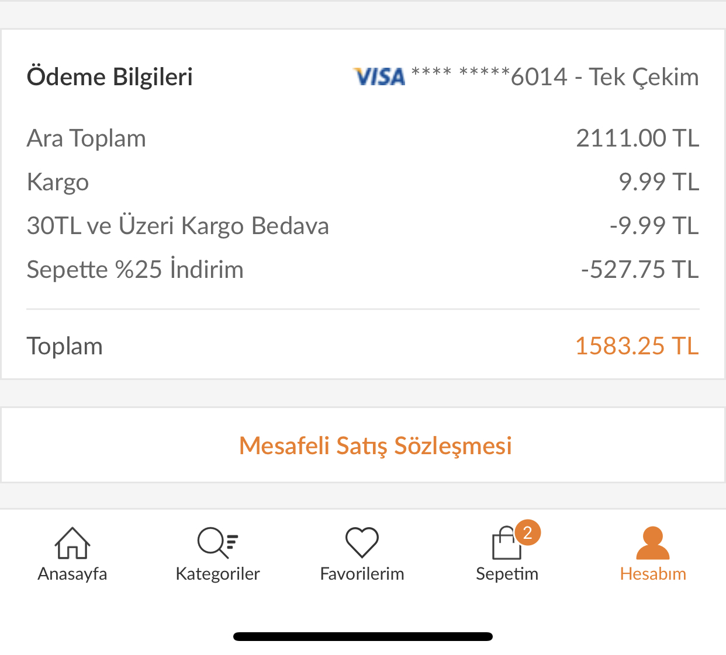Click the Toplam amount 1583.25 TL
Viewport: 726px width, 655px height.
(x=637, y=346)
